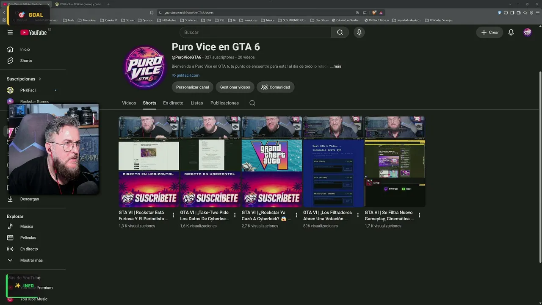
Task: Open the account avatar menu
Action: (x=527, y=32)
